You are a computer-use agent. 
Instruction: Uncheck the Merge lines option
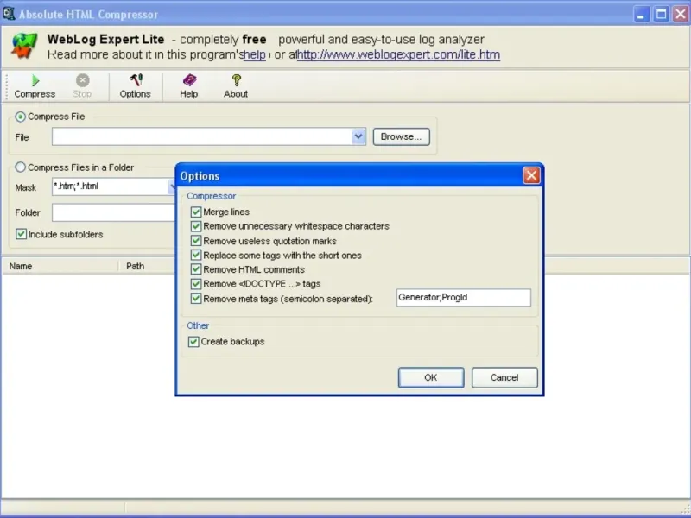tap(196, 212)
